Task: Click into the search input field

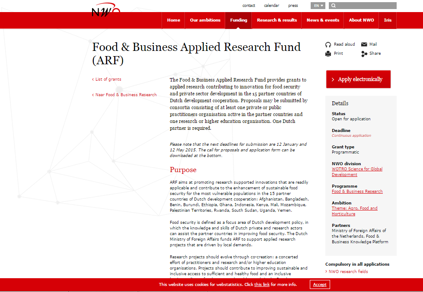Action: (366, 6)
